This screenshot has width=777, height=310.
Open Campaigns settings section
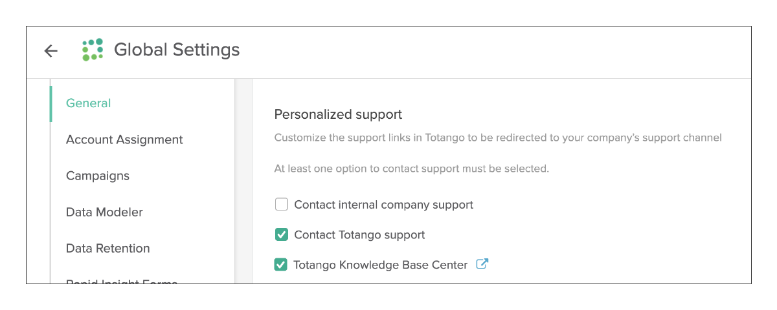[x=98, y=176]
